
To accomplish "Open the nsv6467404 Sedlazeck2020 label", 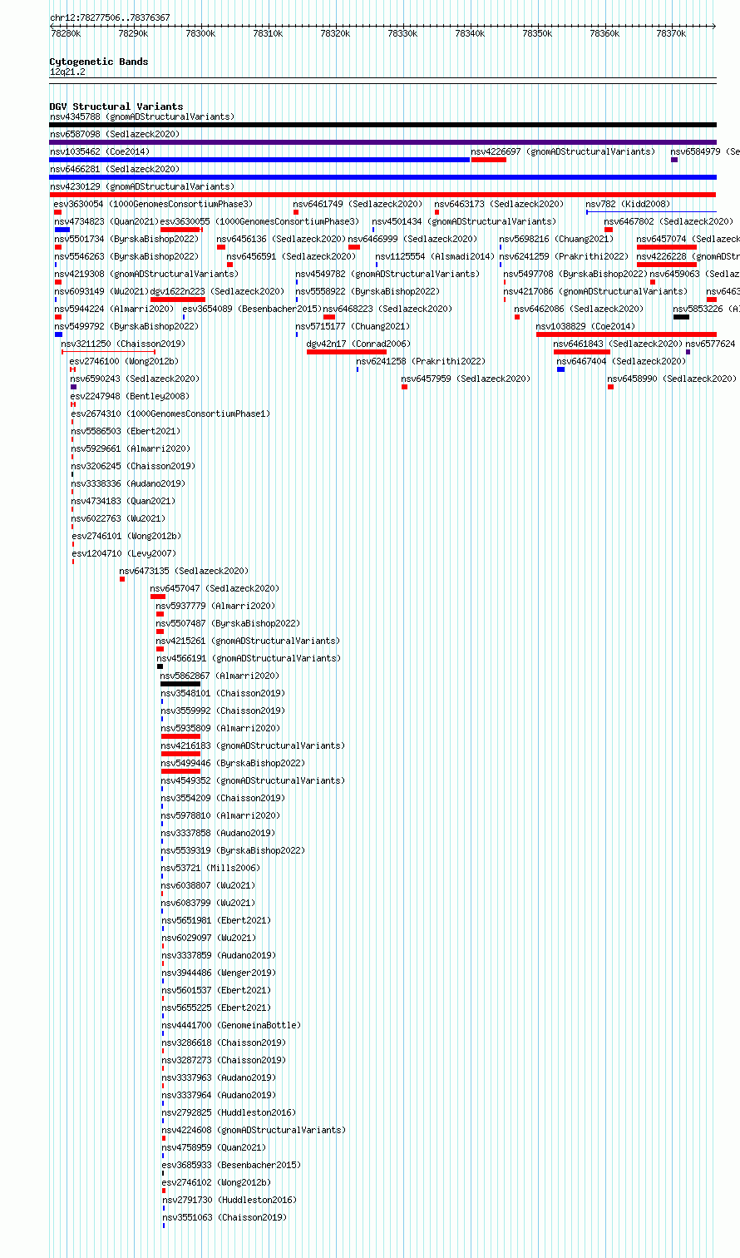I will pyautogui.click(x=621, y=361).
